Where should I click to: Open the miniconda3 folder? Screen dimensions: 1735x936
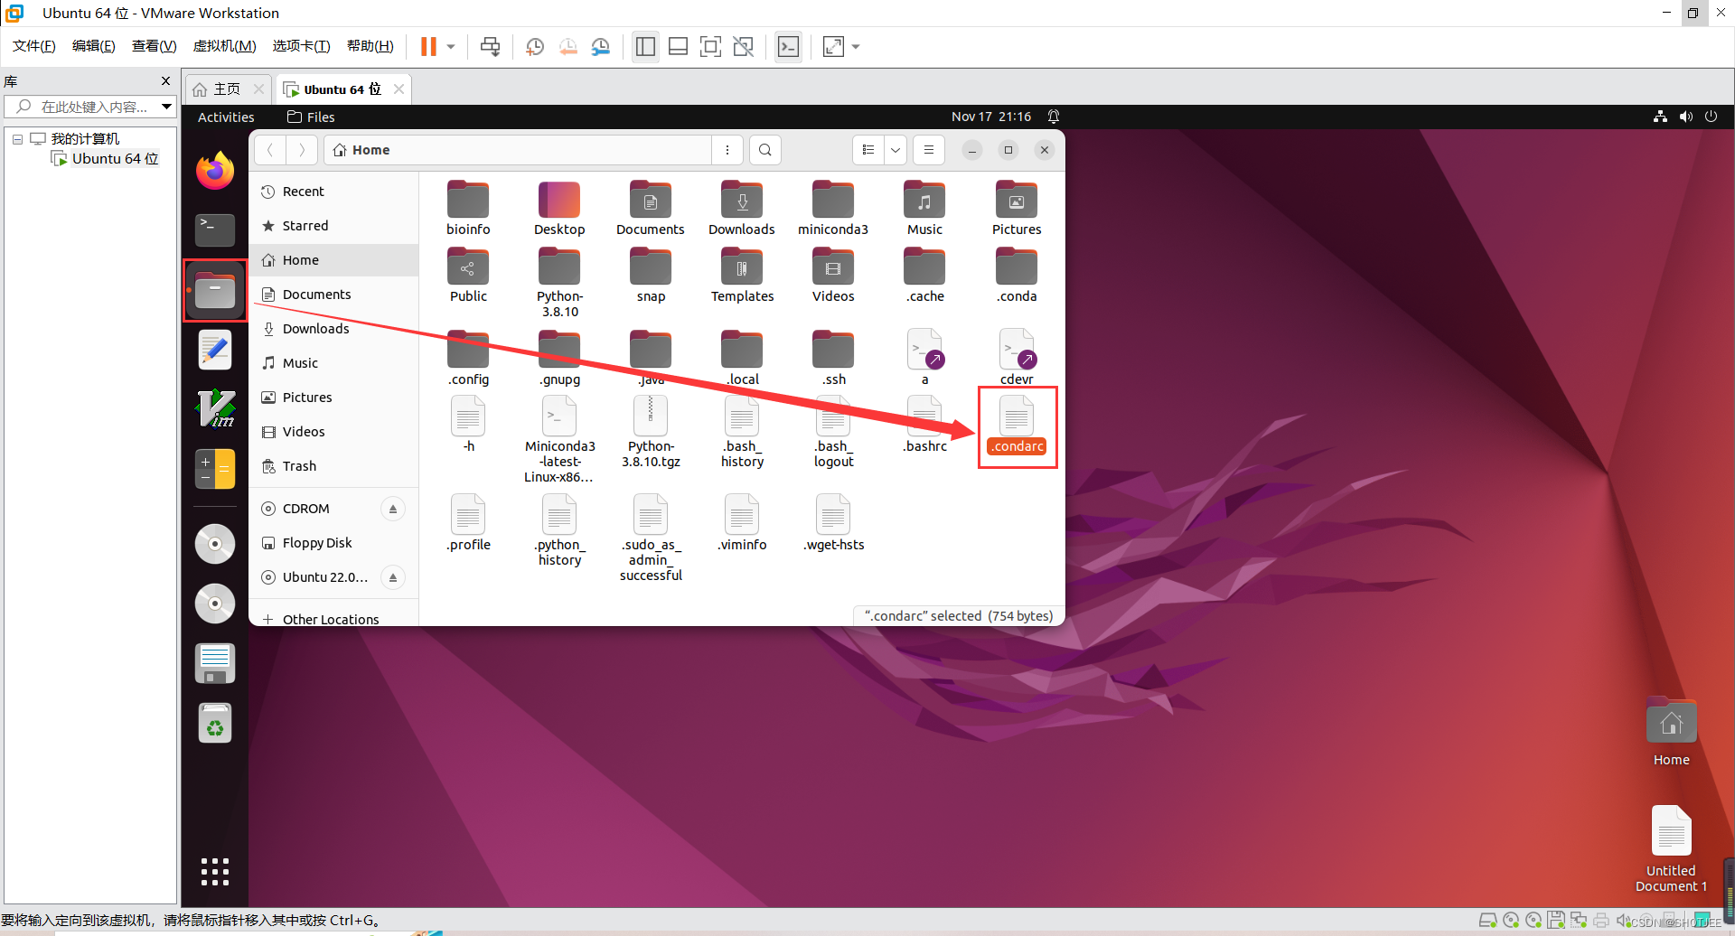pos(833,209)
